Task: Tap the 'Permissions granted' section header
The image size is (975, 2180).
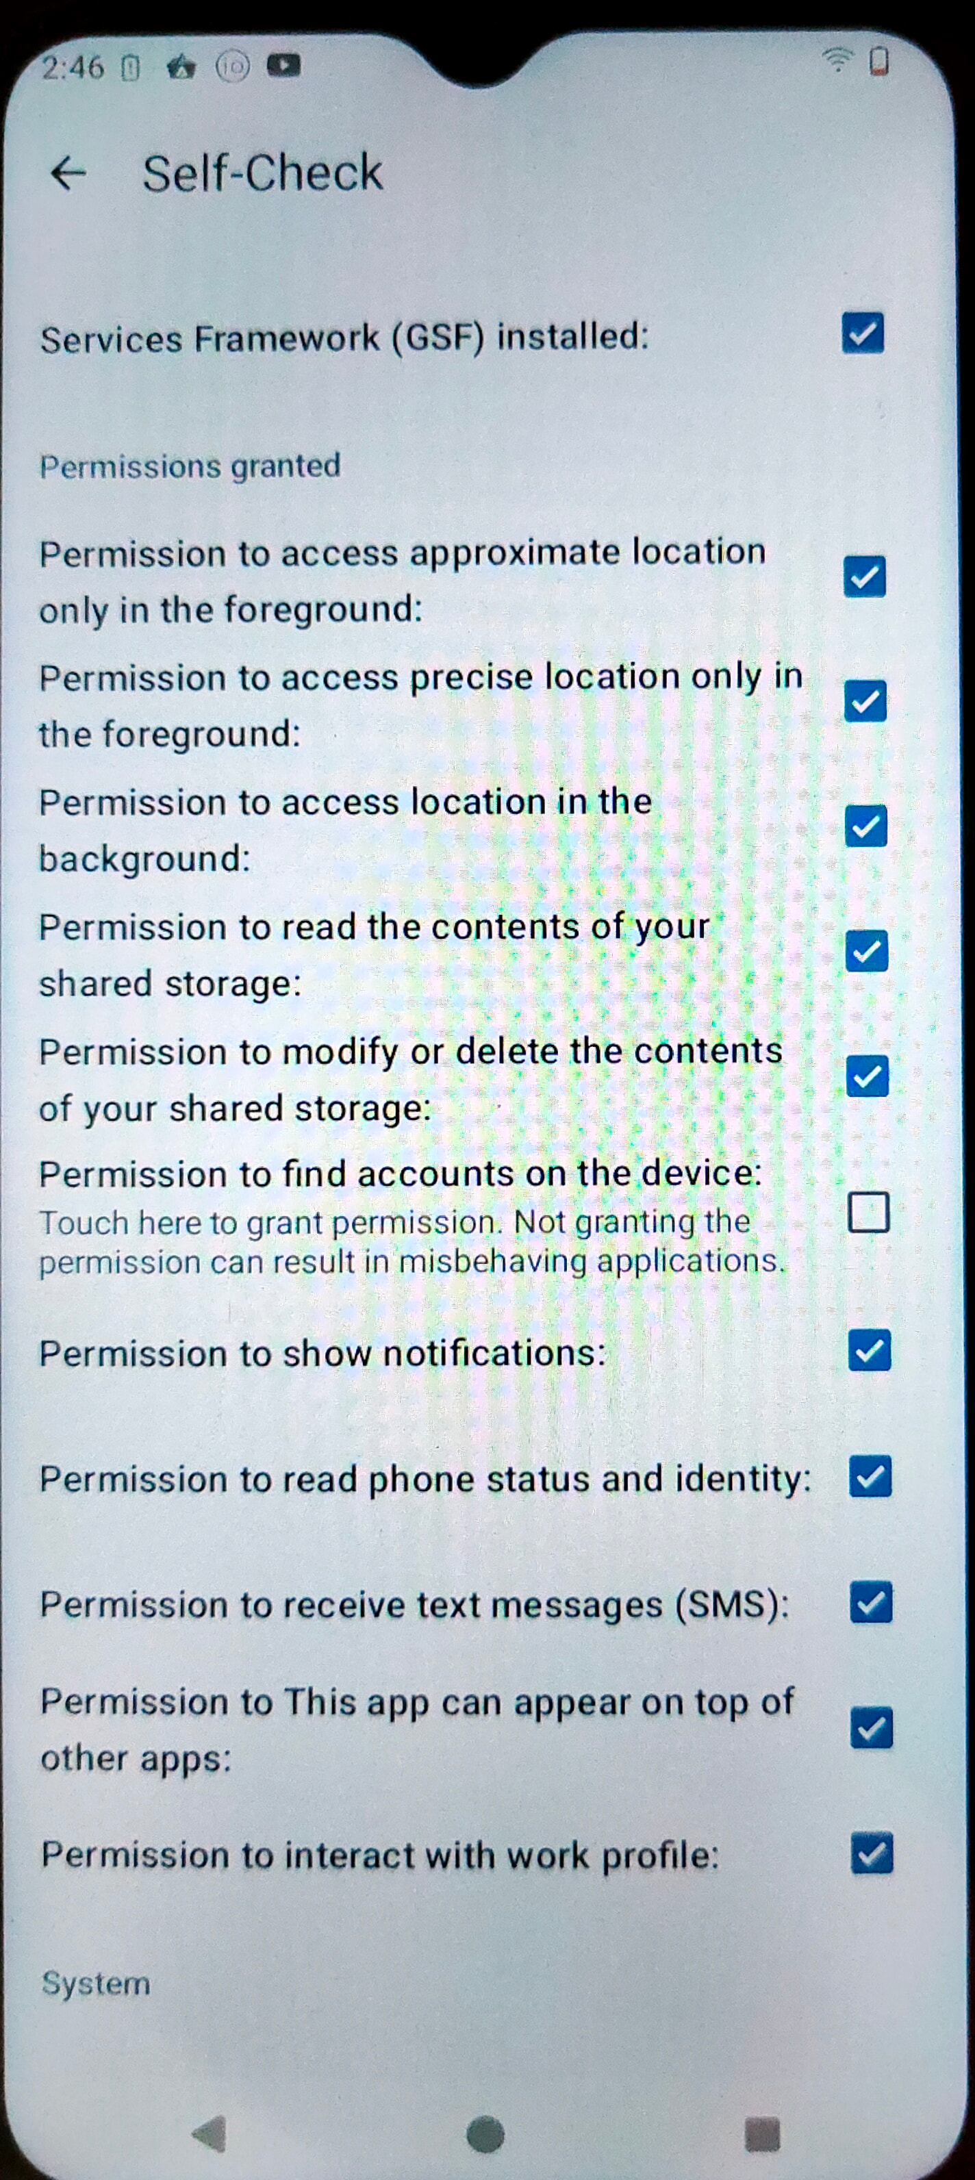Action: (190, 466)
